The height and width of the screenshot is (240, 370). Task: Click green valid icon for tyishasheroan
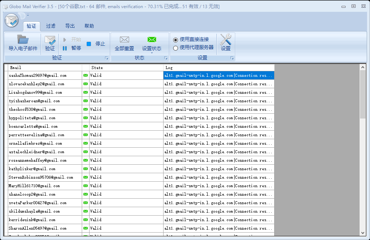(x=86, y=101)
